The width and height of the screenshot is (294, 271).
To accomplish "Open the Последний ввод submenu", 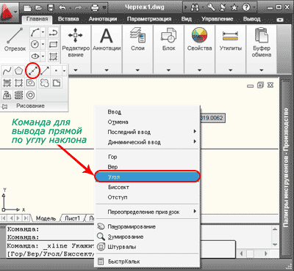I will coord(148,132).
